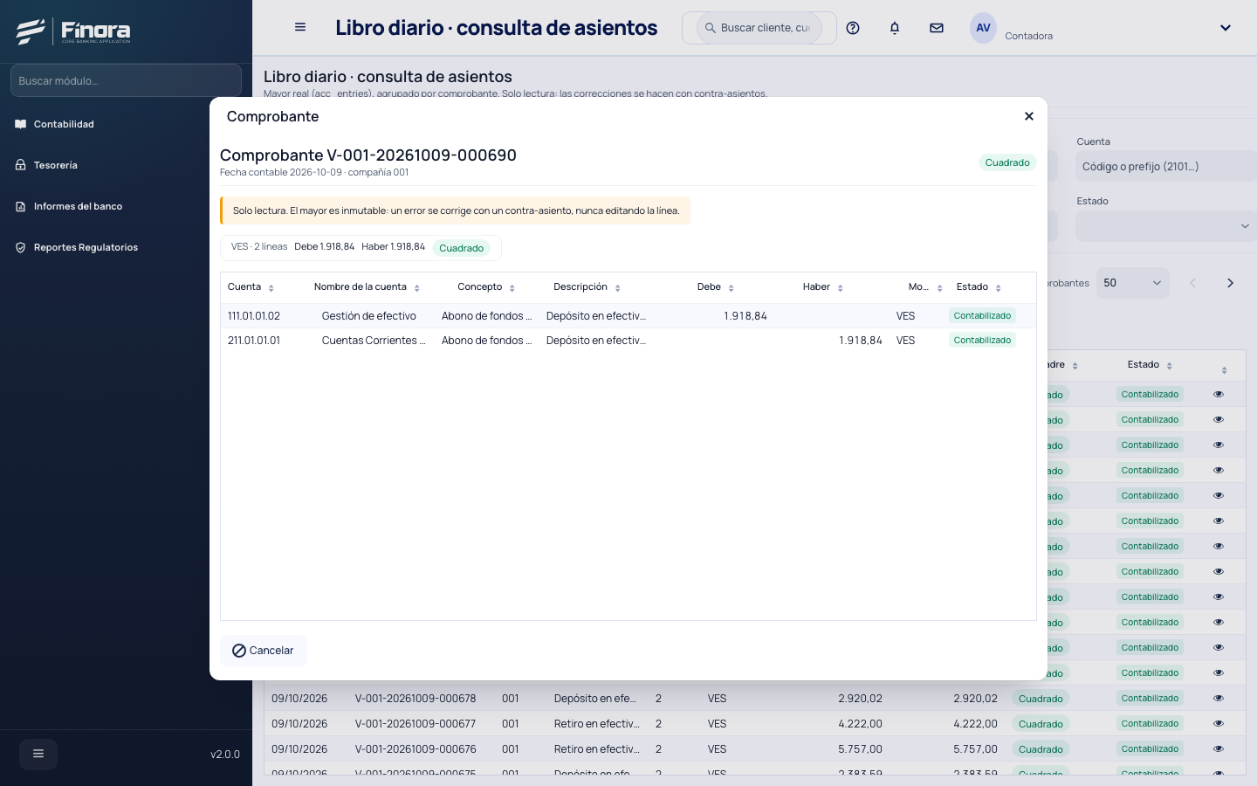Collapse sidebar with bottom menu button

[38, 754]
